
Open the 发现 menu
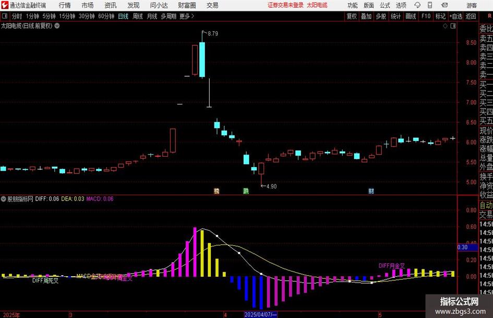tap(134, 5)
